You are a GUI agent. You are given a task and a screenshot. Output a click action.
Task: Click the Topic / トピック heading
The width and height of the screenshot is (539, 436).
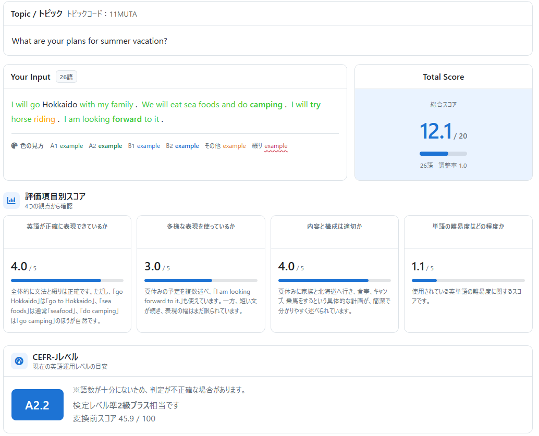[37, 14]
